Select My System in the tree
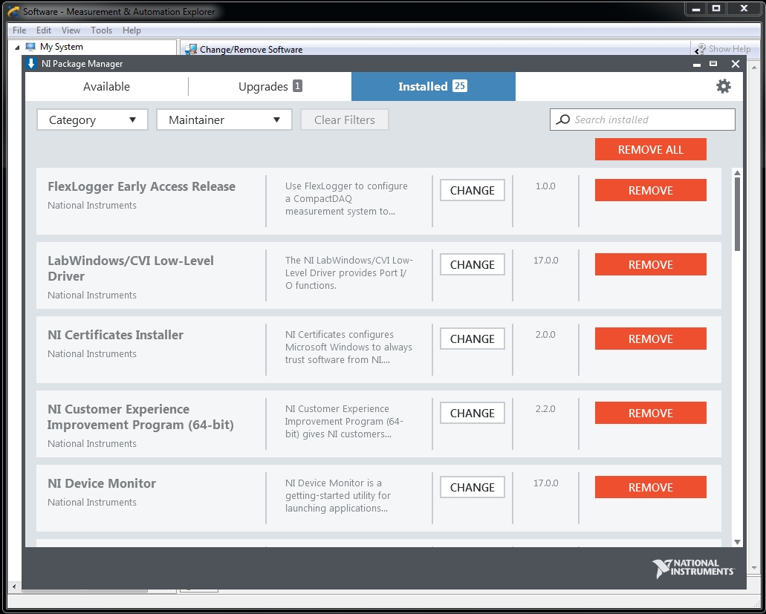The image size is (766, 614). pos(62,47)
